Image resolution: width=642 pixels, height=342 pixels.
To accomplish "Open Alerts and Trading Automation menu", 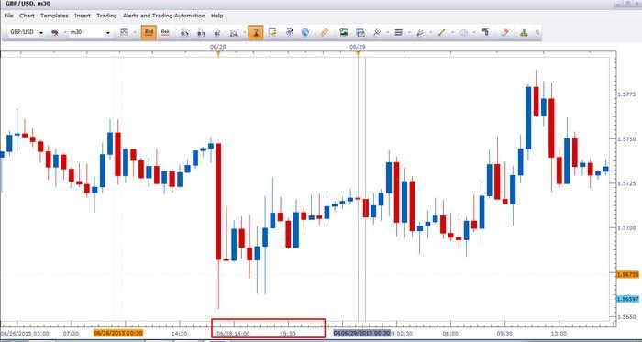I will 164,16.
